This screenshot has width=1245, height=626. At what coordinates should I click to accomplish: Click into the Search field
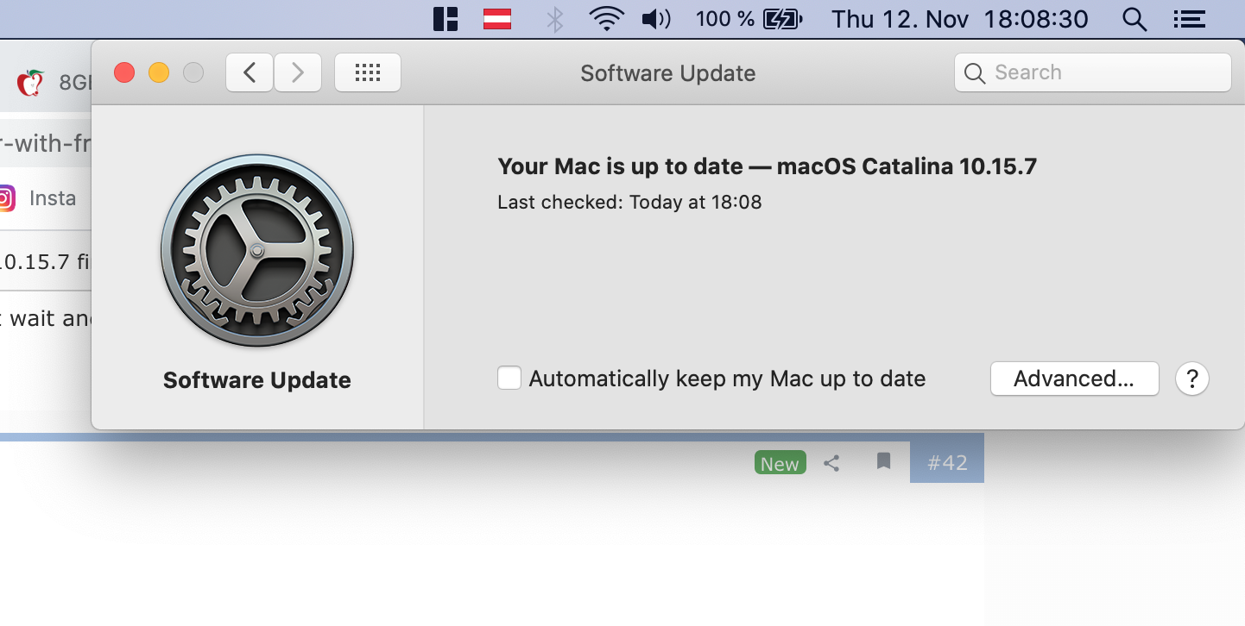point(1092,72)
